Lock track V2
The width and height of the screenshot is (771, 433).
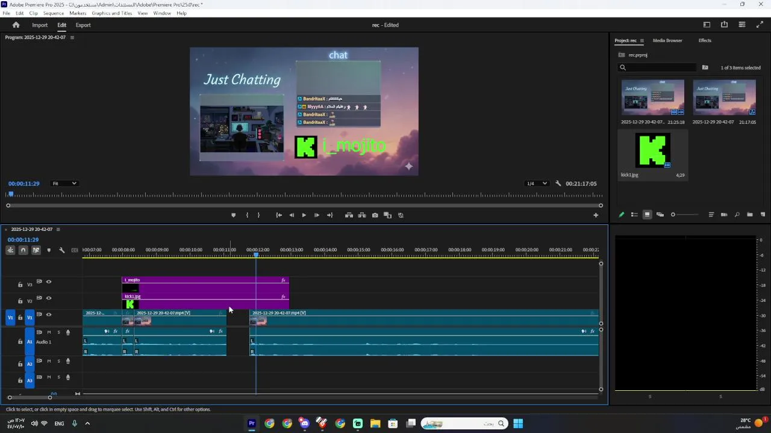(20, 301)
